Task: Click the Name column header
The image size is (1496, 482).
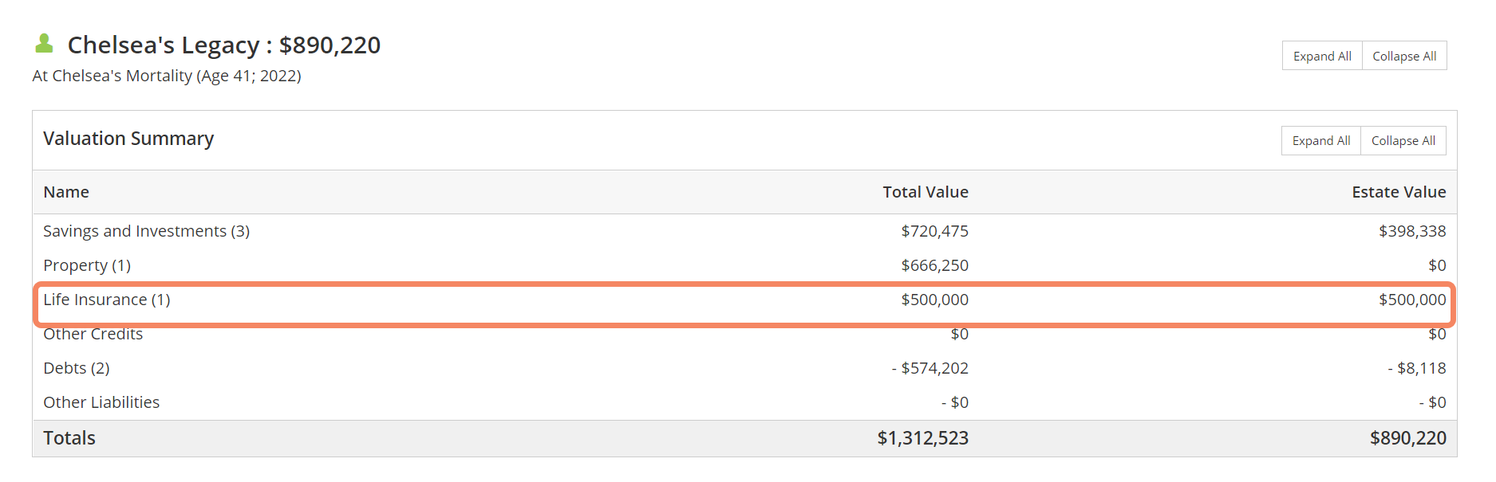Action: click(66, 192)
